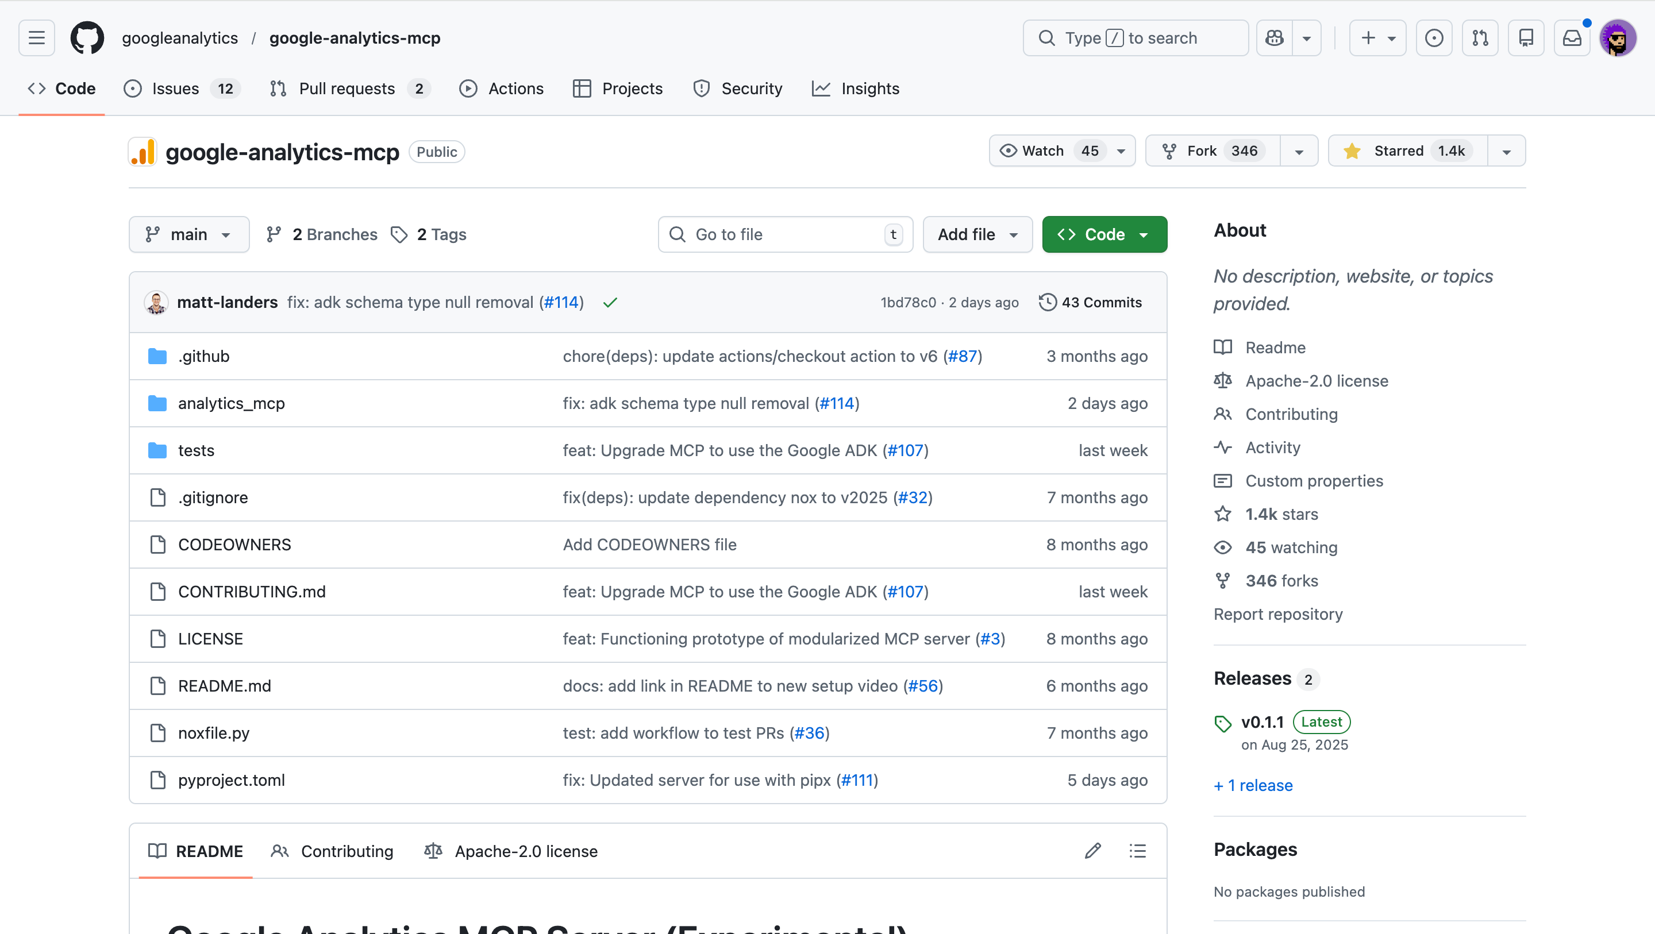Click the green commit status checkmark
Image resolution: width=1655 pixels, height=934 pixels.
[610, 303]
